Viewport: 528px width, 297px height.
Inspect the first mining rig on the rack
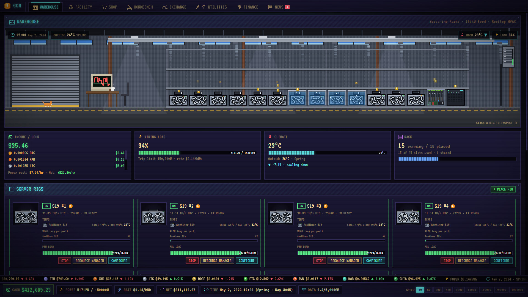[x=178, y=98]
